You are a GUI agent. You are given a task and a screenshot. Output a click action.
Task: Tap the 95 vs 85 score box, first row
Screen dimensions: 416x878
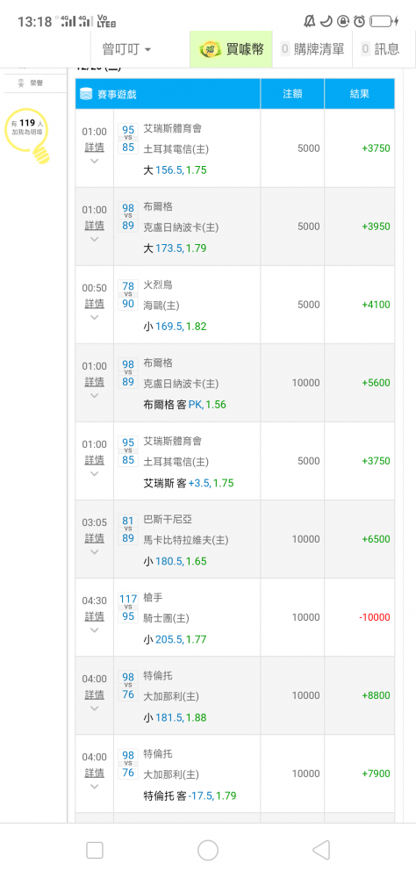[x=128, y=139]
